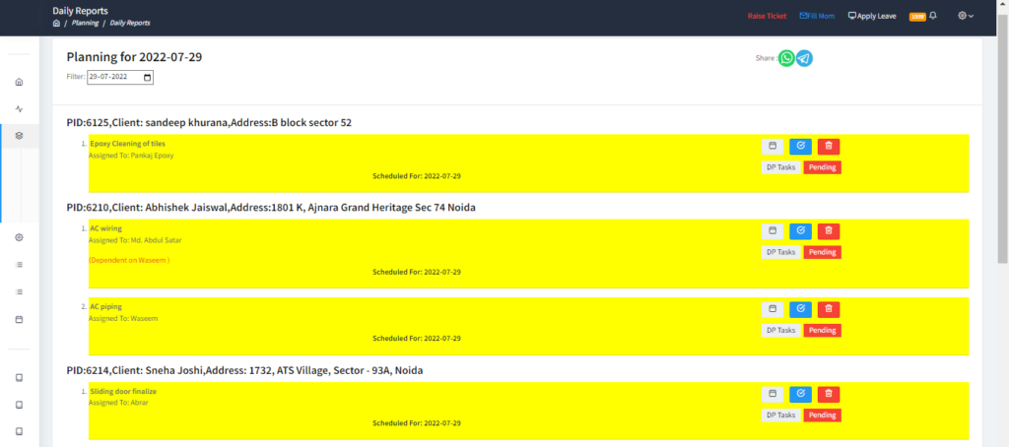Mark AC wiring task as complete
The image size is (1009, 447).
[800, 231]
